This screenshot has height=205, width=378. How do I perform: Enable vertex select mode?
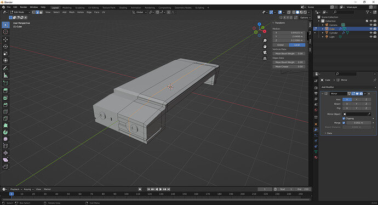33,12
